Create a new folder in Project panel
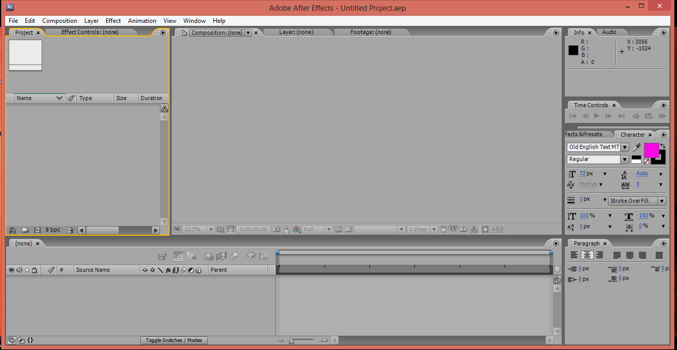The image size is (677, 350). (x=25, y=230)
